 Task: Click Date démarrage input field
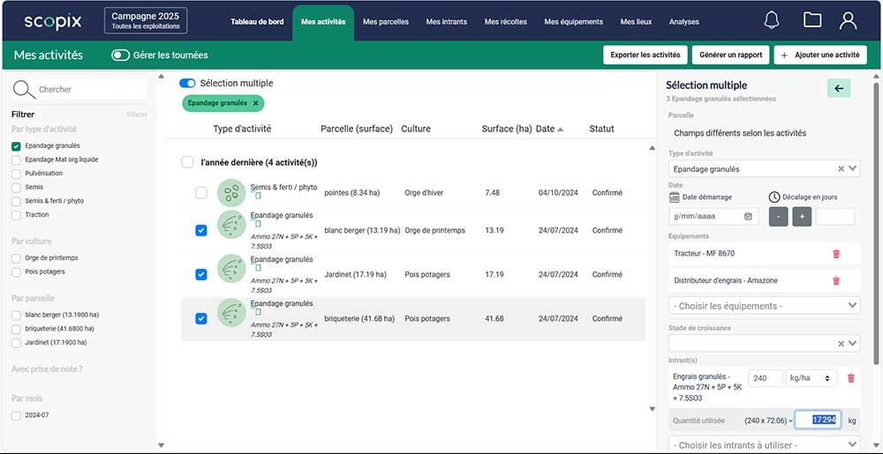[x=713, y=216]
